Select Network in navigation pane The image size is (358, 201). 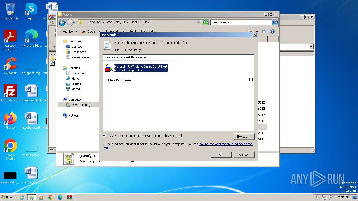coord(74,116)
